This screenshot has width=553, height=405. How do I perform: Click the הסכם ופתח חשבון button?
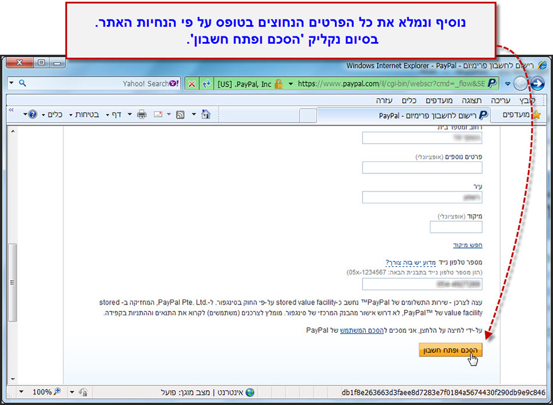point(450,350)
